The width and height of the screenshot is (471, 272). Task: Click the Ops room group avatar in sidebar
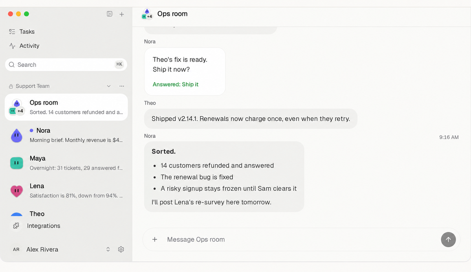tap(16, 107)
